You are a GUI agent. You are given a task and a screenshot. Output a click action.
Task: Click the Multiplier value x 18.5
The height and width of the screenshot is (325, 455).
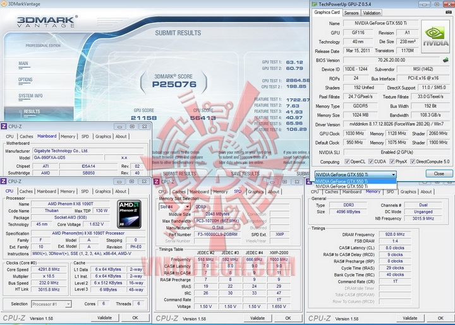[49, 276]
